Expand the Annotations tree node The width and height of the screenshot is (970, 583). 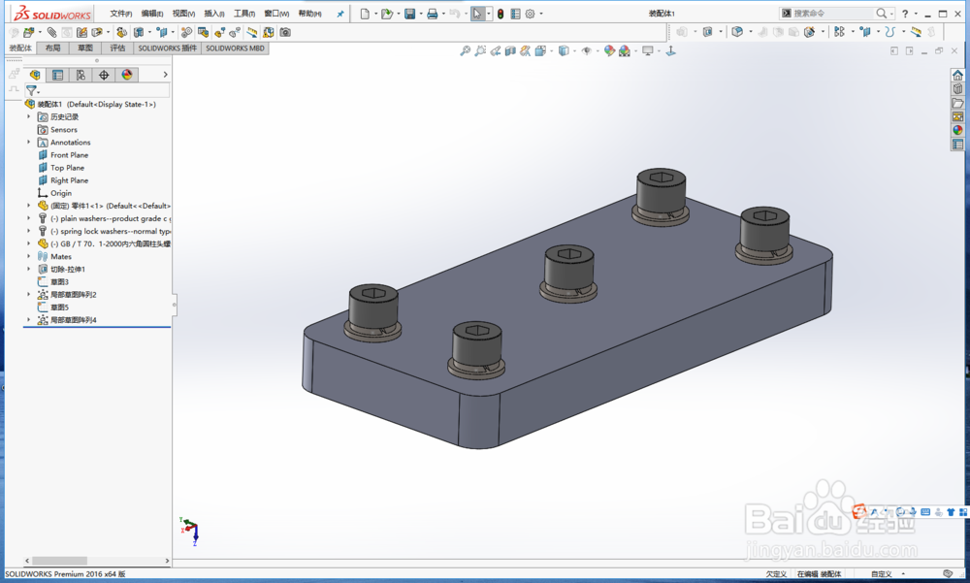(x=28, y=142)
